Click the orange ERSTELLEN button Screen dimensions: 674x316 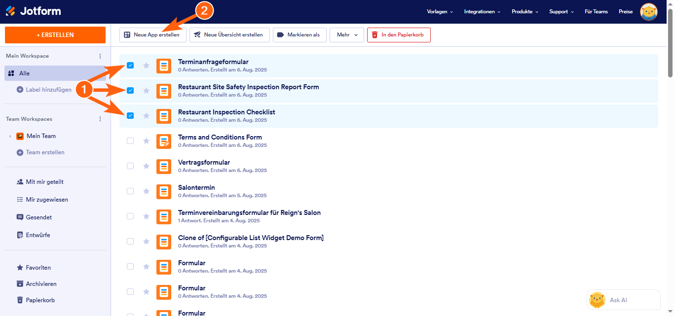pyautogui.click(x=55, y=35)
